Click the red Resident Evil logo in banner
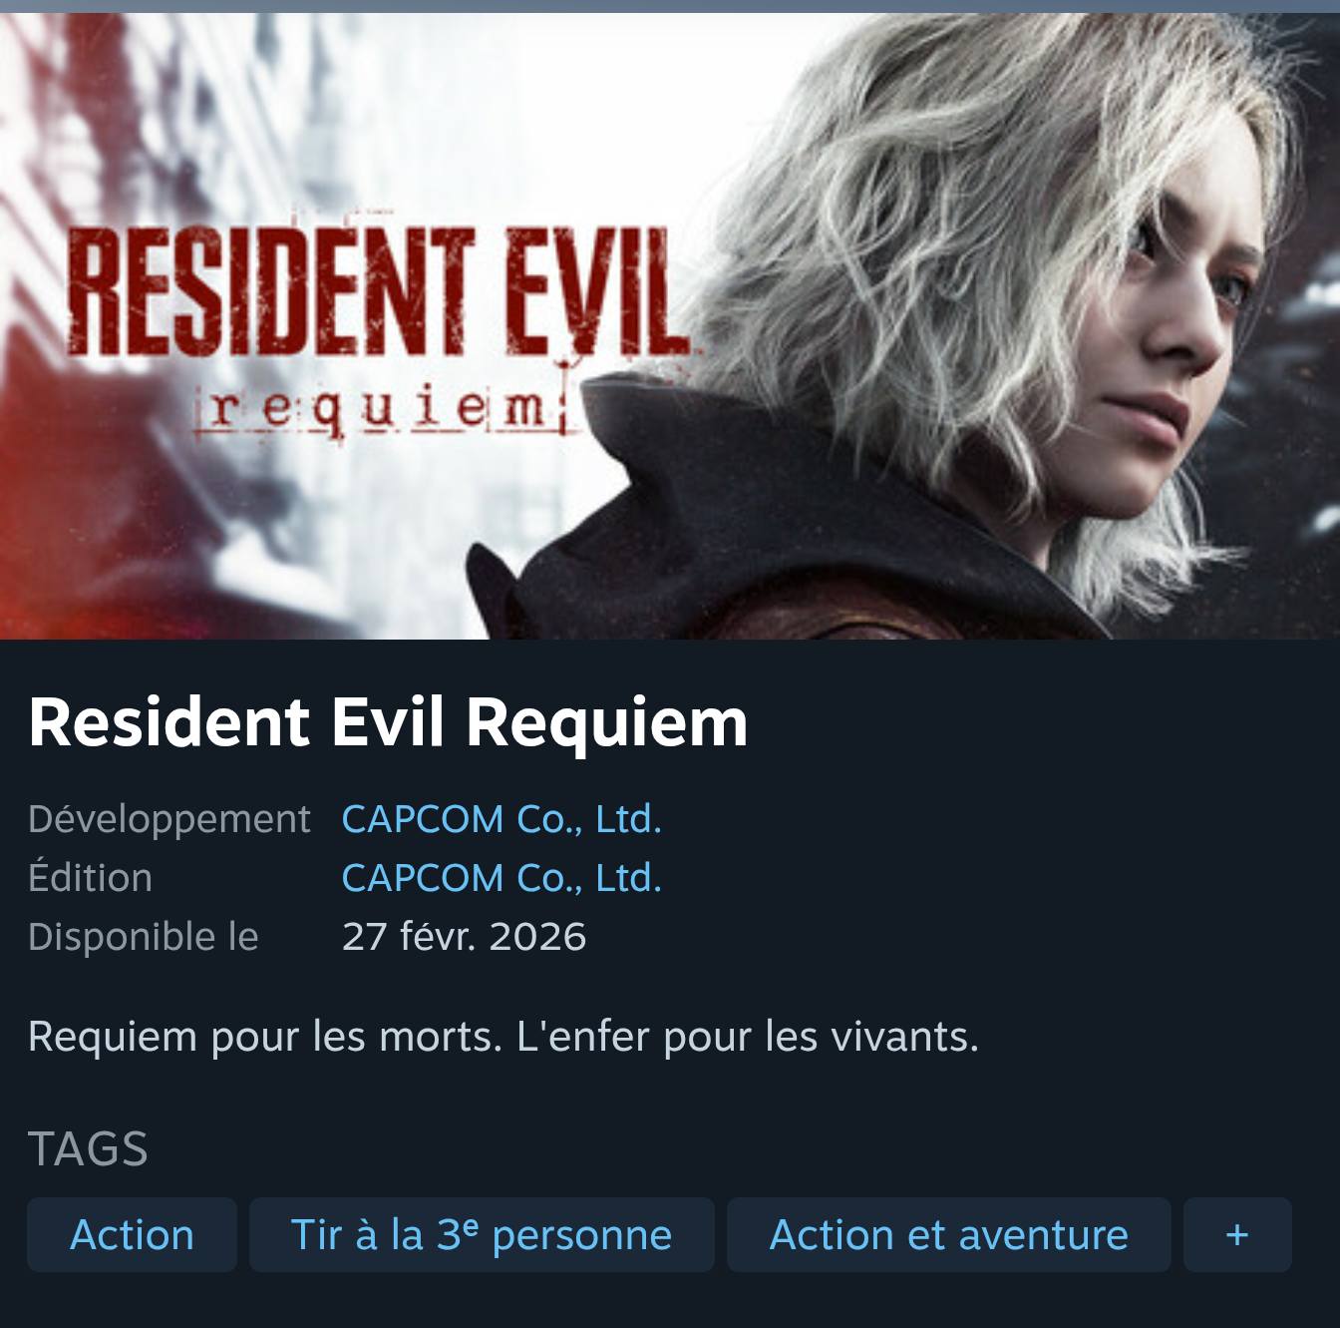The width and height of the screenshot is (1340, 1328). point(377,289)
